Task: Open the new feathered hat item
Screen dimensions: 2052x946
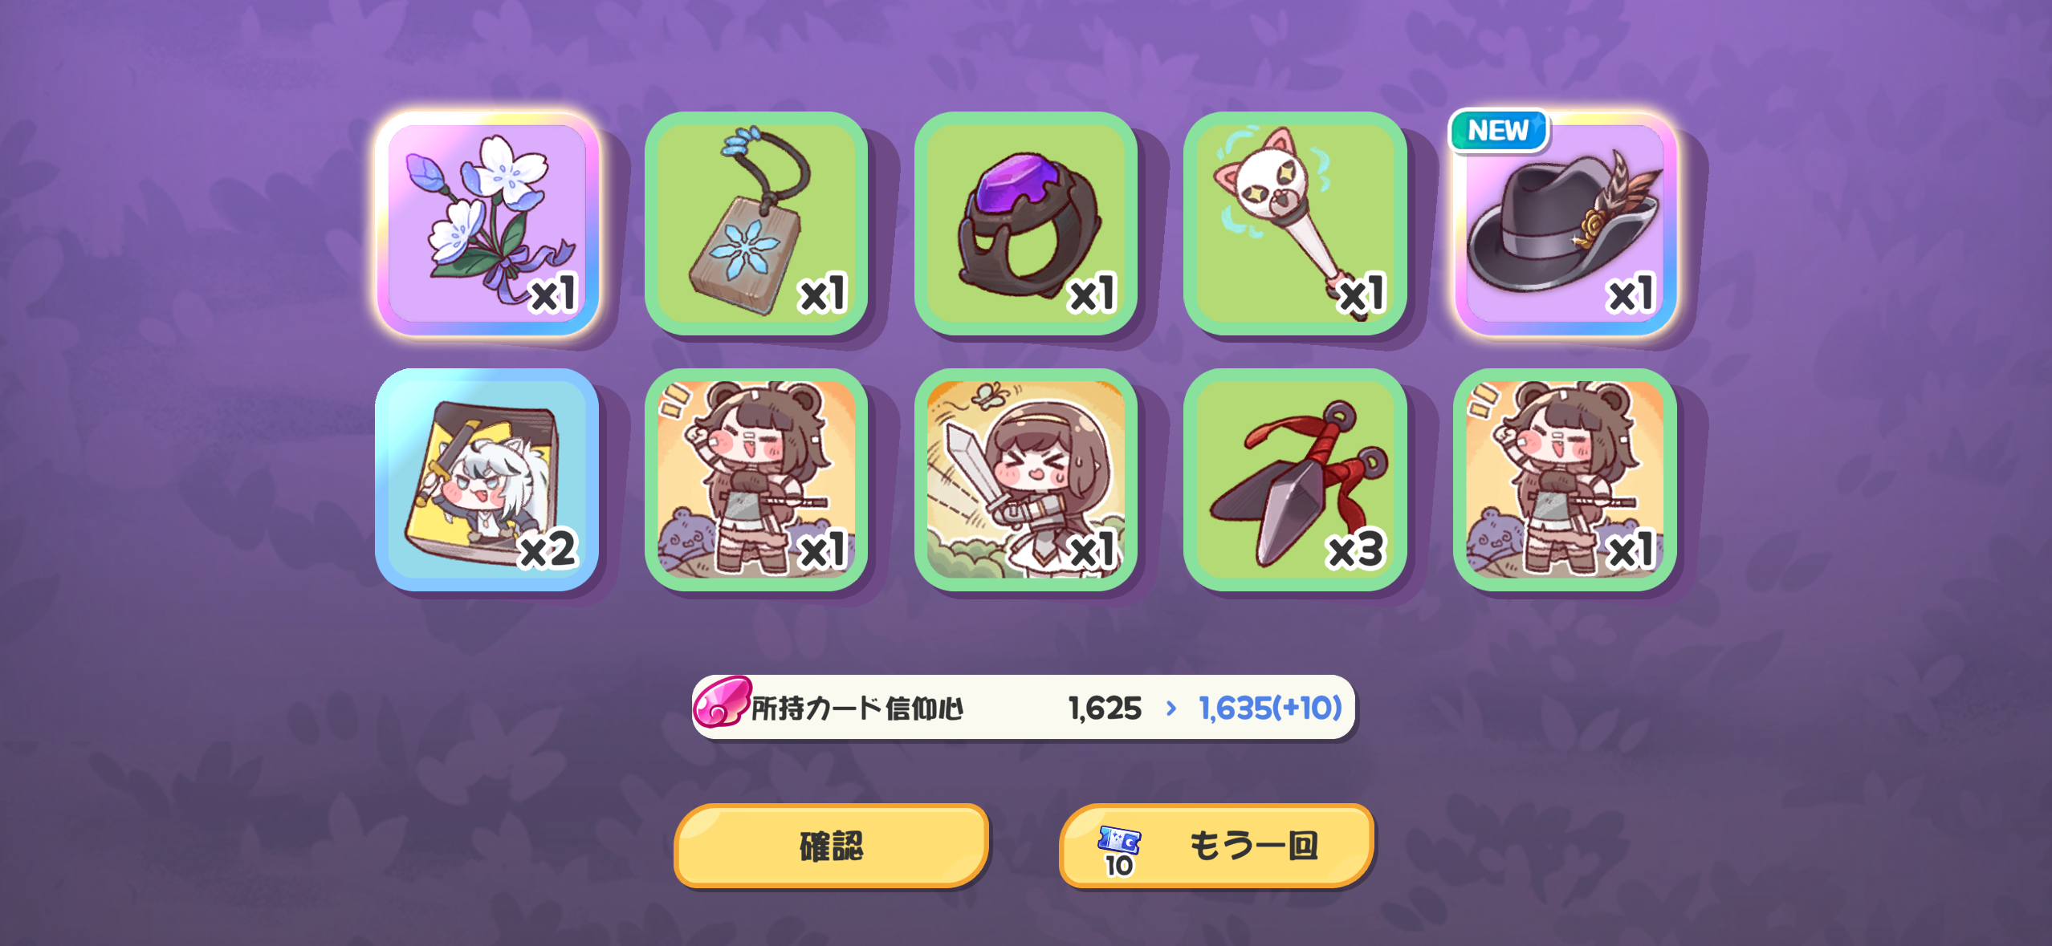Action: tap(1565, 223)
